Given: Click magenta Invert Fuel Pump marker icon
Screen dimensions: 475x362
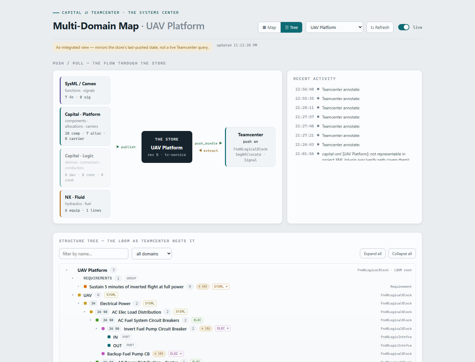Looking at the screenshot, I should coord(103,329).
